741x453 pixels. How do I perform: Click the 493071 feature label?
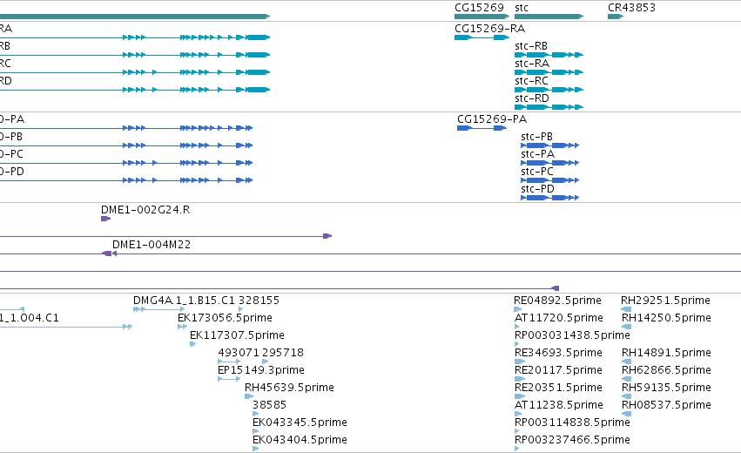point(239,353)
